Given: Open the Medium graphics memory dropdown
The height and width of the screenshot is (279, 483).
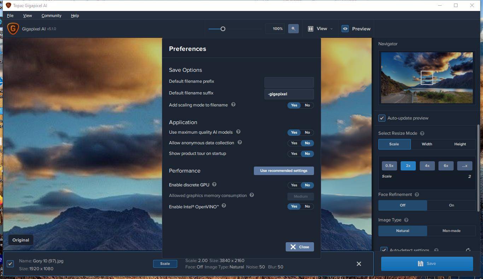Looking at the screenshot, I should tap(301, 196).
